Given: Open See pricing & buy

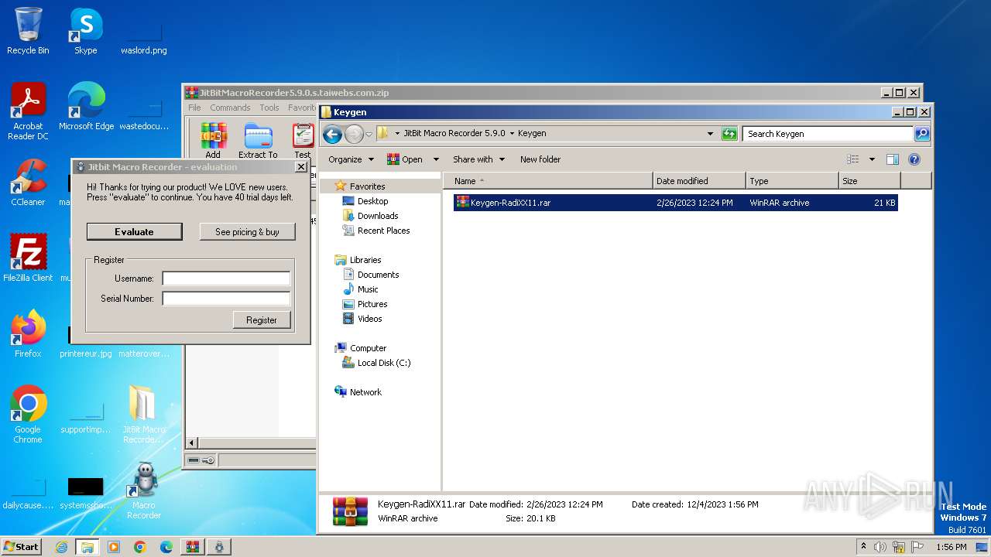Looking at the screenshot, I should pos(247,231).
